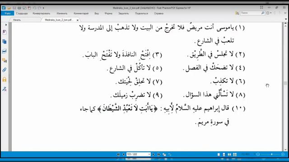The width and height of the screenshot is (289, 162).
Task: Open the Comments panel
Action: coord(5,60)
